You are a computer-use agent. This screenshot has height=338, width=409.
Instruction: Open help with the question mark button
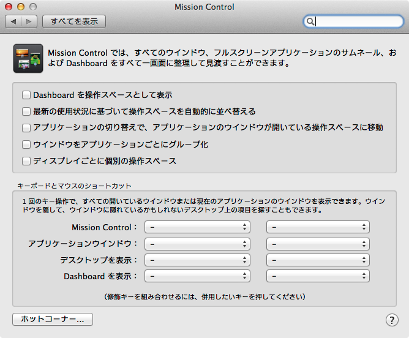pyautogui.click(x=392, y=320)
